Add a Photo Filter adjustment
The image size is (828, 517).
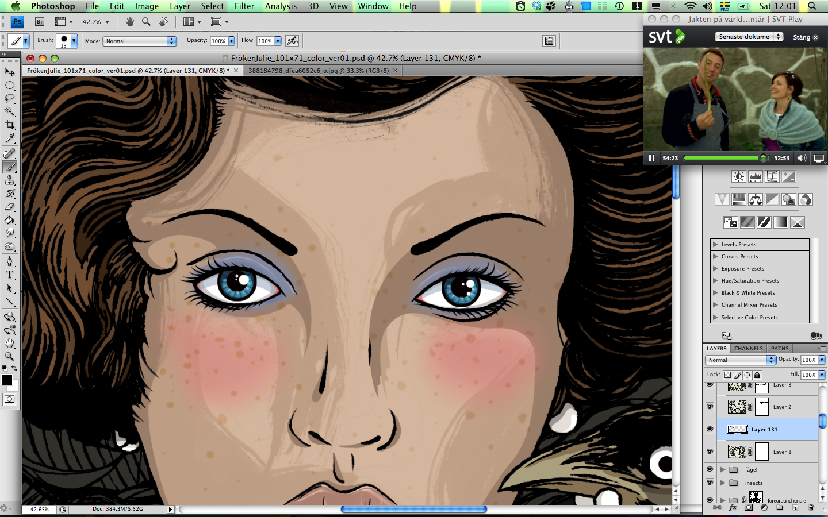[789, 199]
